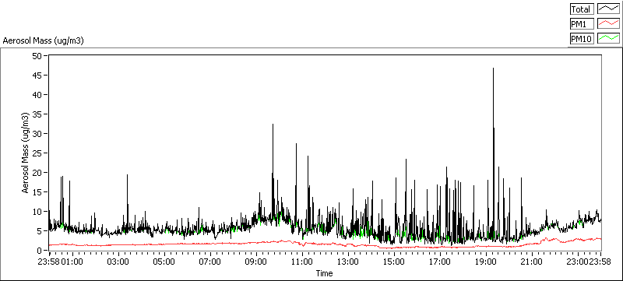Viewport: 623px width, 281px height.
Task: Click the 01:00 time axis label
Action: (x=72, y=262)
